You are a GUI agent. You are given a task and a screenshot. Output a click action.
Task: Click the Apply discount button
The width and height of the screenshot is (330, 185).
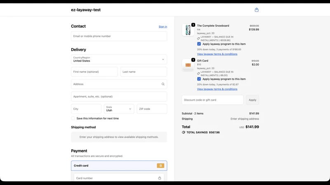pyautogui.click(x=252, y=100)
